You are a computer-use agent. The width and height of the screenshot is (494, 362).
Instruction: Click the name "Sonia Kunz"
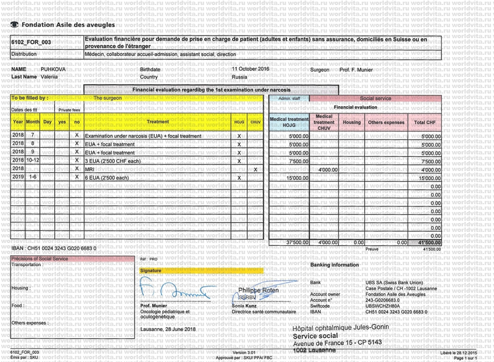click(x=244, y=306)
